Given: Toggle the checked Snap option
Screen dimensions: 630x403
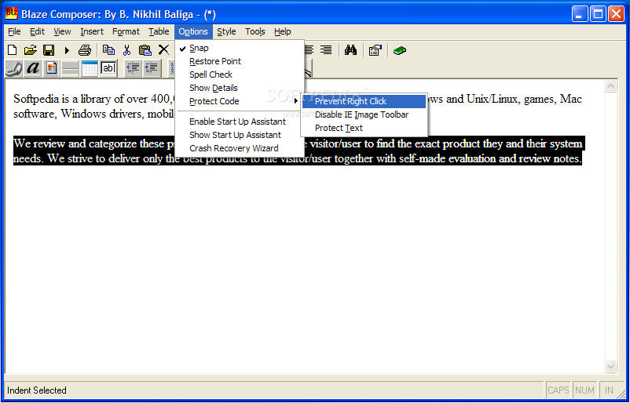Looking at the screenshot, I should point(240,48).
